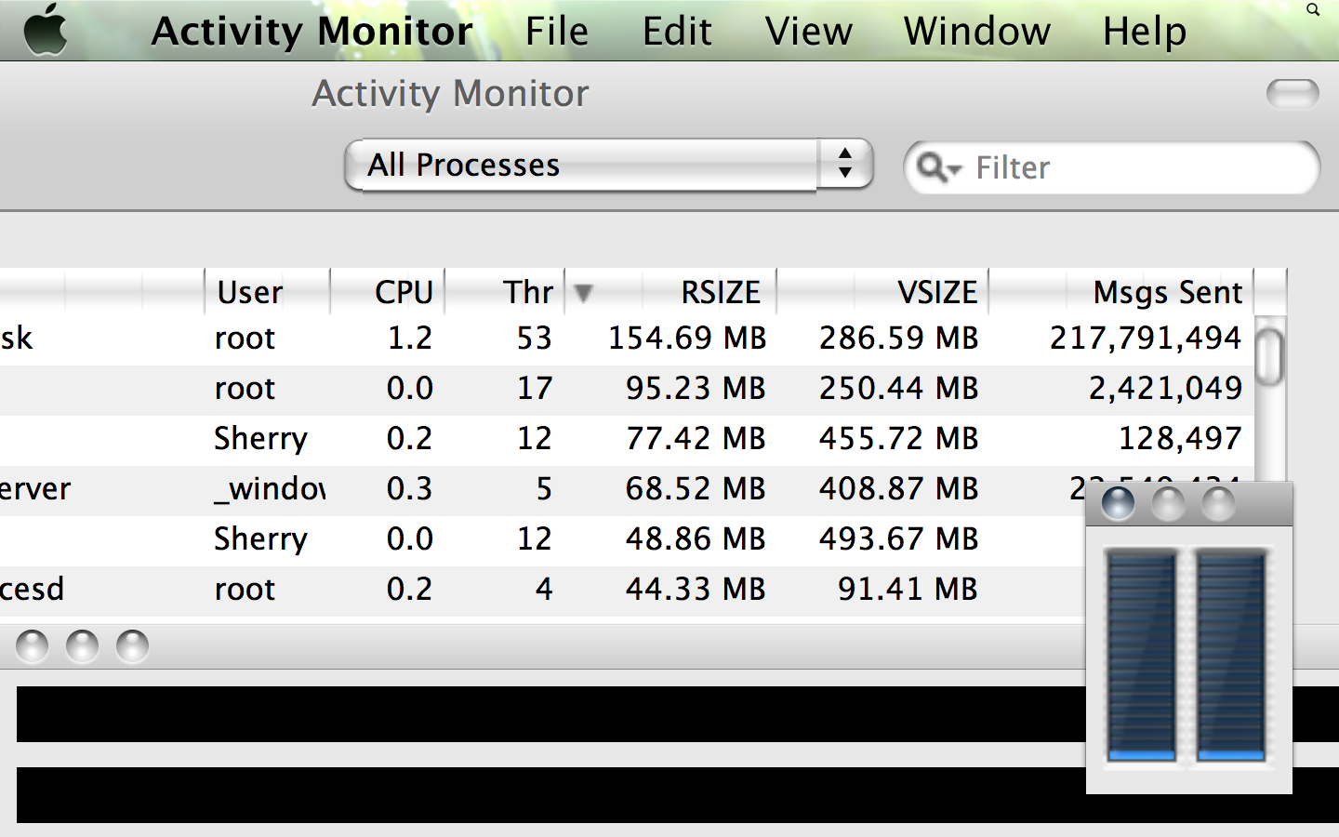Sort by the User column header
Screen dimensions: 1339x837
pyautogui.click(x=267, y=292)
